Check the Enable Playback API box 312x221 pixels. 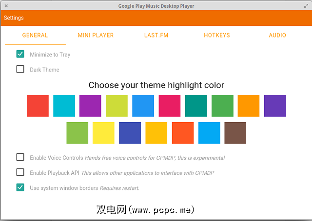click(20, 172)
